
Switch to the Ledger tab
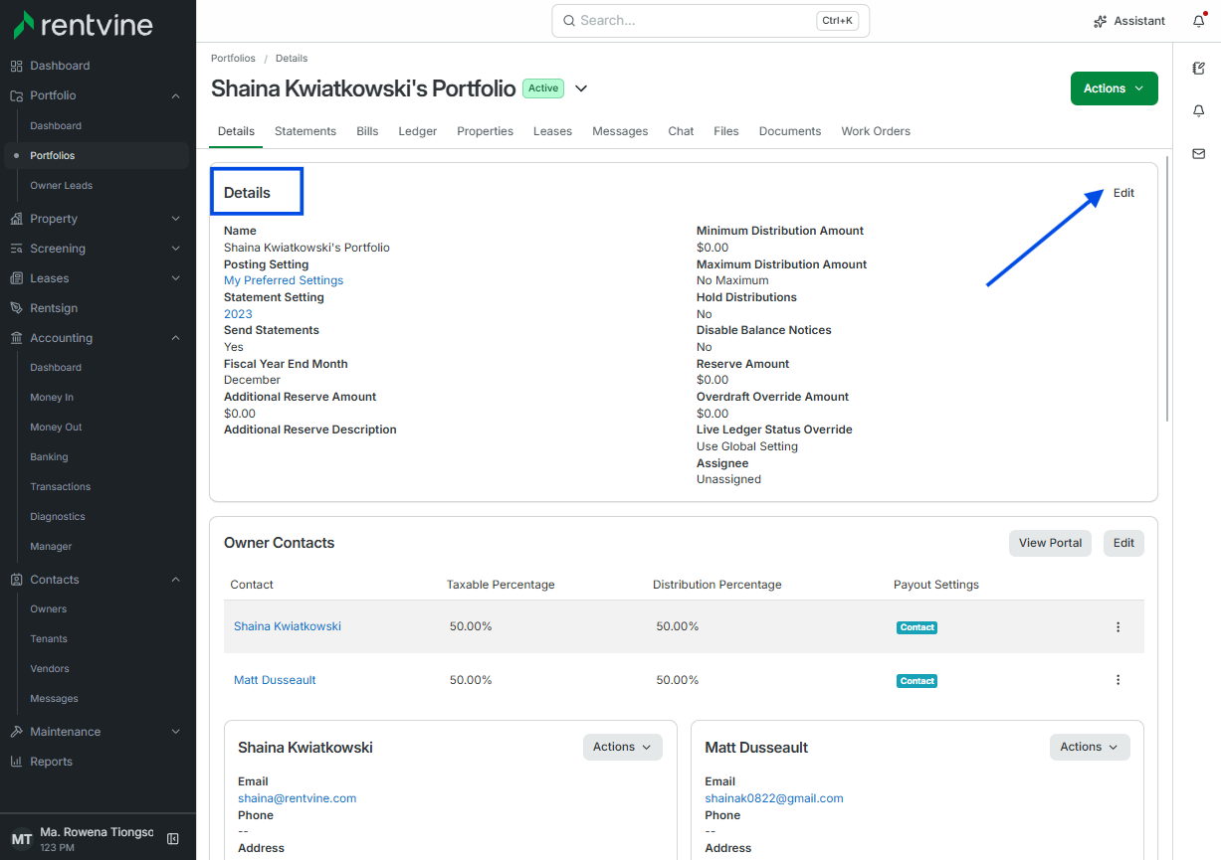point(418,131)
